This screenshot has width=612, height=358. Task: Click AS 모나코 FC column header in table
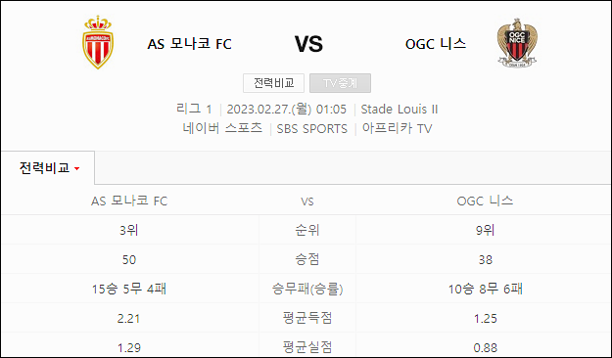point(129,201)
